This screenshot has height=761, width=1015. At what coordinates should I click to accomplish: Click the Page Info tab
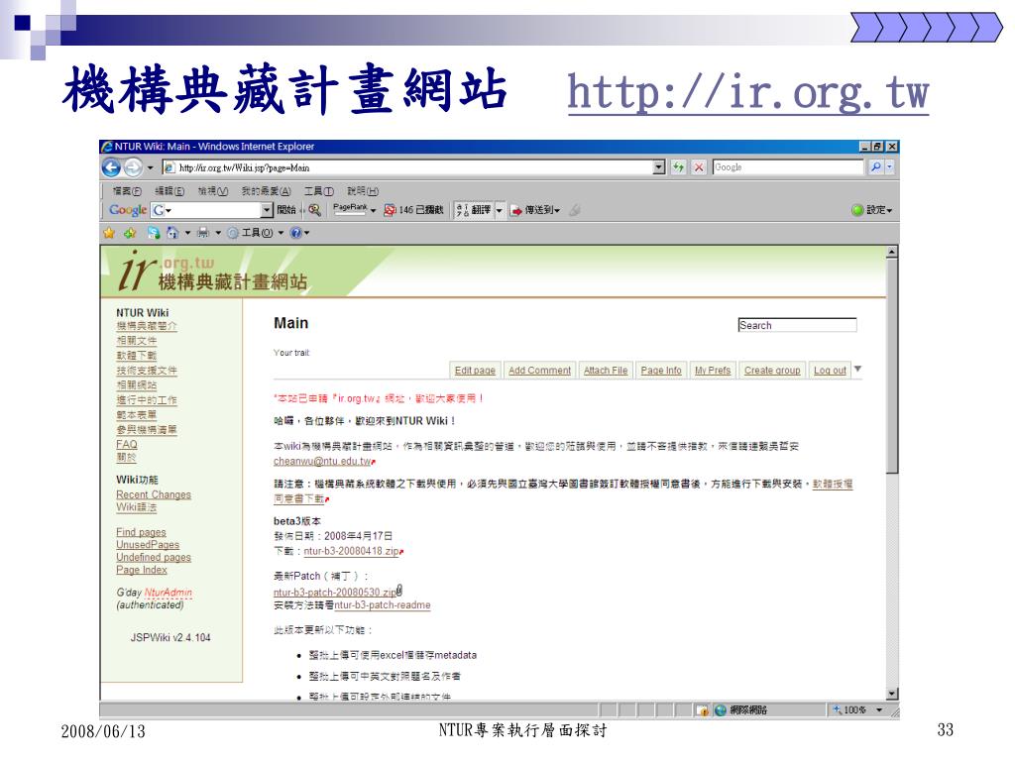point(661,371)
